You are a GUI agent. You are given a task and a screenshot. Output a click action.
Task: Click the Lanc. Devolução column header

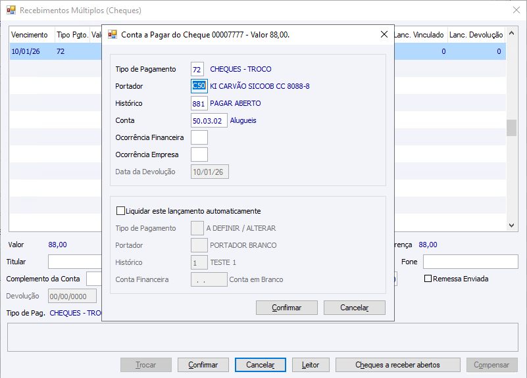[476, 35]
